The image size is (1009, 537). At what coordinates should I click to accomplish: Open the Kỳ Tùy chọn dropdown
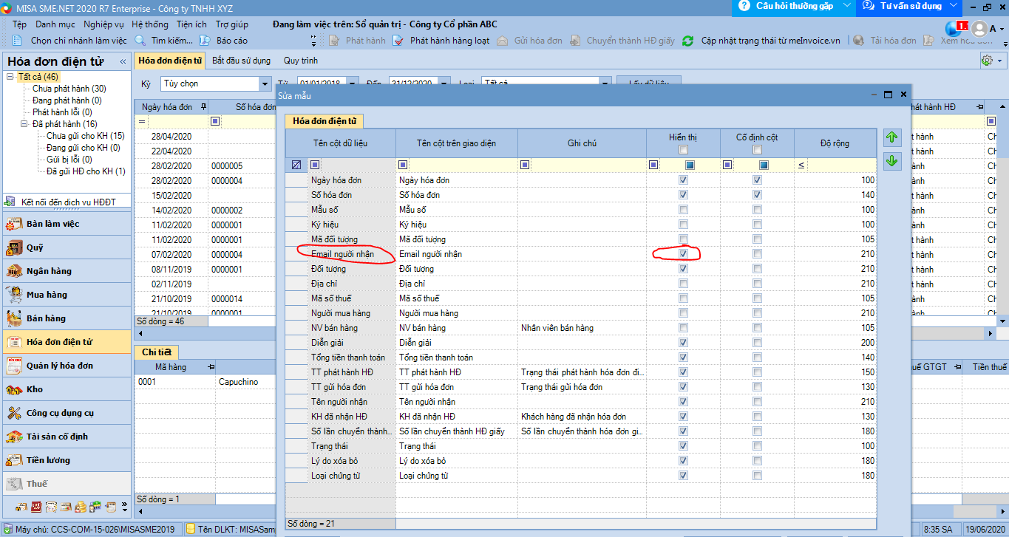pyautogui.click(x=265, y=84)
